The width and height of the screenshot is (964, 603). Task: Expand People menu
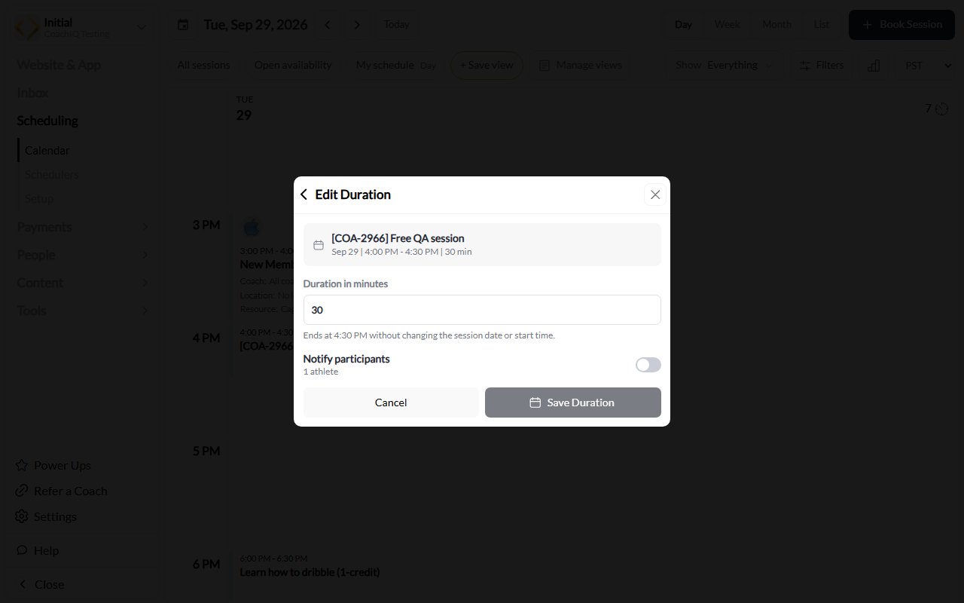pos(83,255)
